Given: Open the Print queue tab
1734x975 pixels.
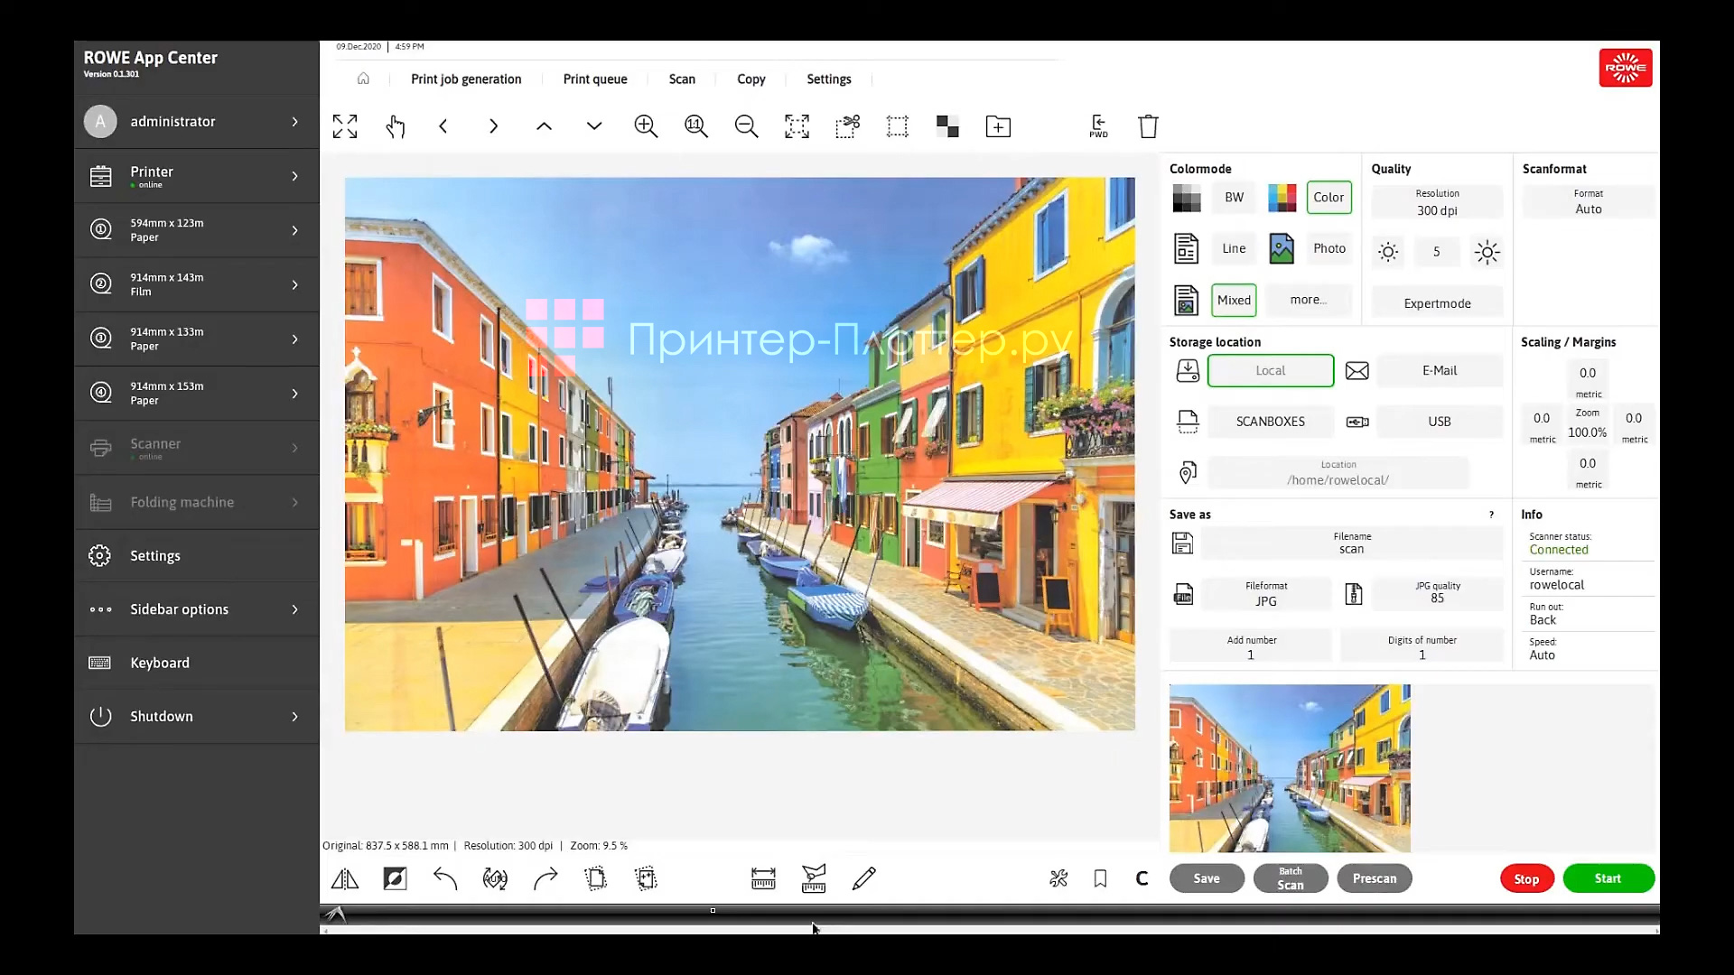Looking at the screenshot, I should pos(594,79).
